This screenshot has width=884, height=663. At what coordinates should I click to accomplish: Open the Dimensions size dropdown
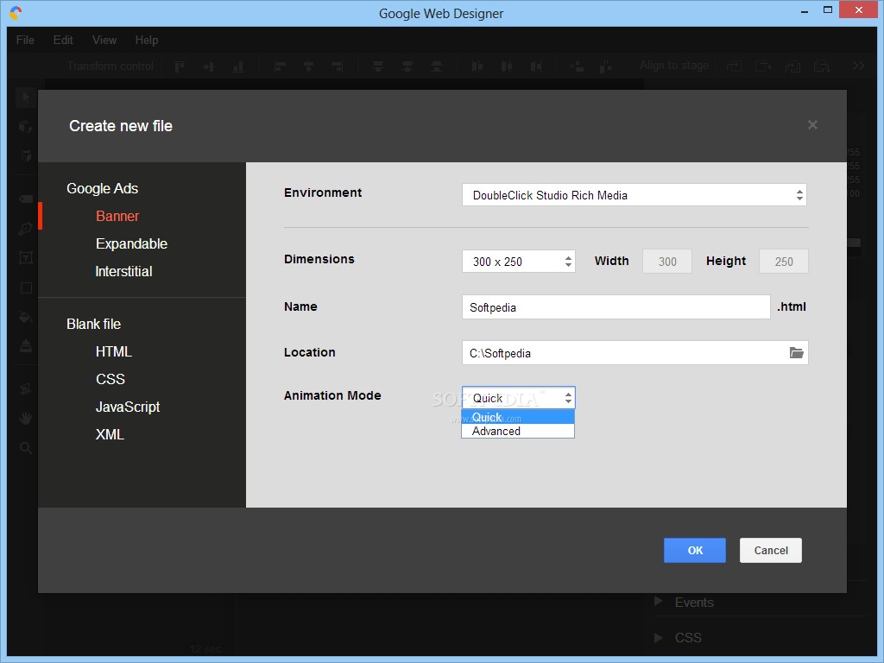[x=518, y=261]
